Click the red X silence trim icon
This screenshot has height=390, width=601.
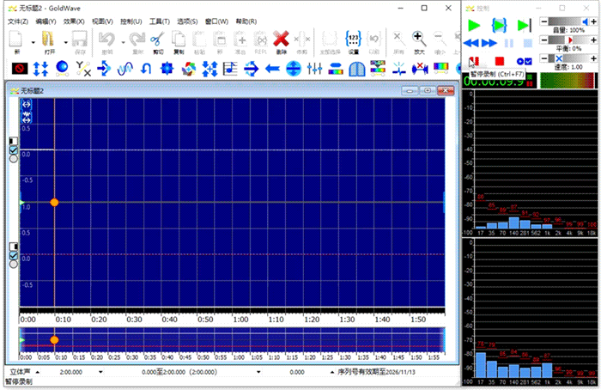point(420,69)
